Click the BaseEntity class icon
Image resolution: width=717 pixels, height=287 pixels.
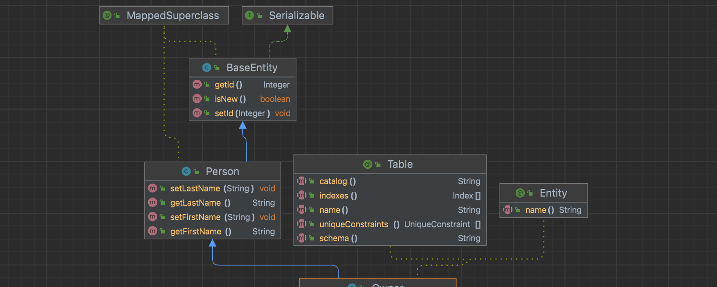pos(206,67)
